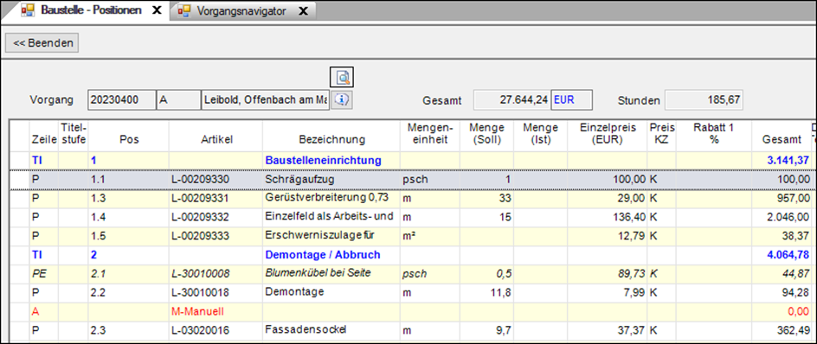817x344 pixels.
Task: Click the Gesamt field 27.644,24
Action: pyautogui.click(x=511, y=100)
